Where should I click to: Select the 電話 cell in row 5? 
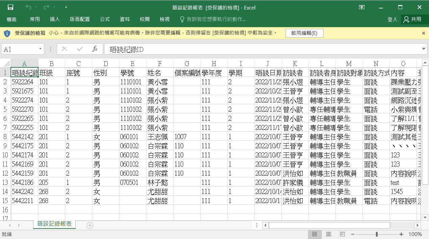point(376,109)
